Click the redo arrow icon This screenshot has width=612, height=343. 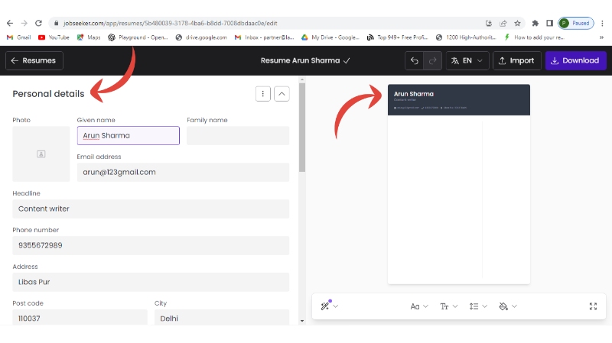pyautogui.click(x=432, y=61)
